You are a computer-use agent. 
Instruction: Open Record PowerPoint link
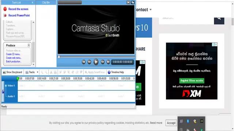(19, 15)
